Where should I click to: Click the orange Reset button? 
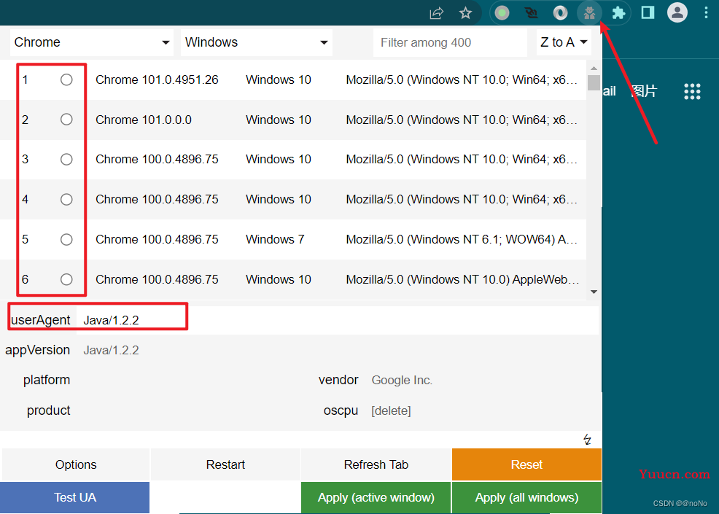(526, 464)
